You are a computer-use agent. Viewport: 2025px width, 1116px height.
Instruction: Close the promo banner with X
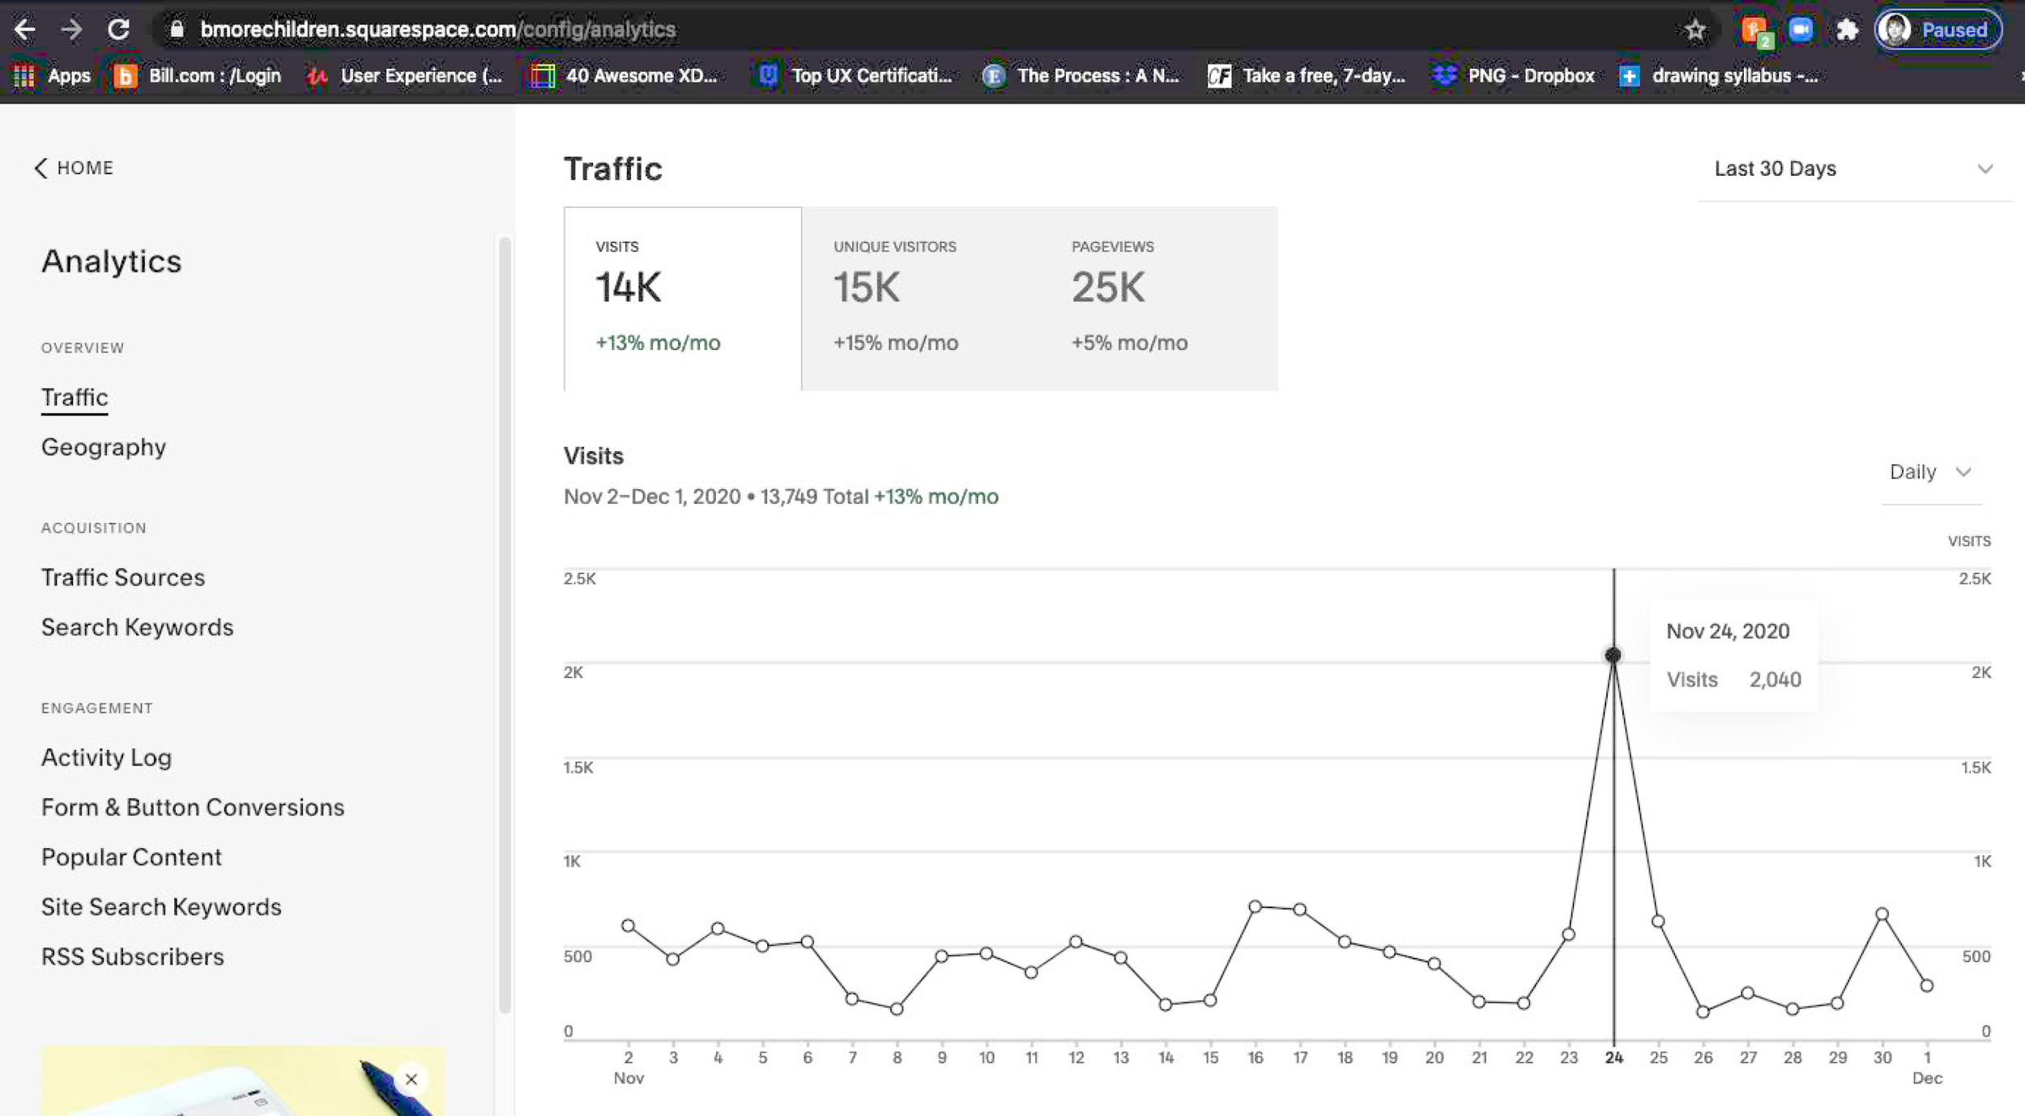click(x=411, y=1079)
